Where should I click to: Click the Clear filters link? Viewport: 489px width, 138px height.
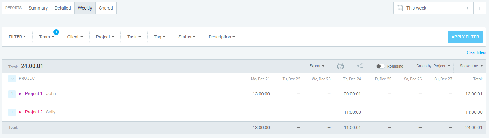476,53
